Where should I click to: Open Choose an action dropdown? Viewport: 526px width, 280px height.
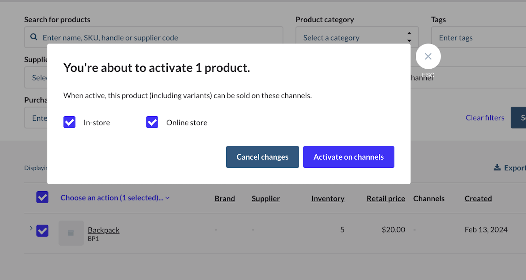[x=115, y=198]
